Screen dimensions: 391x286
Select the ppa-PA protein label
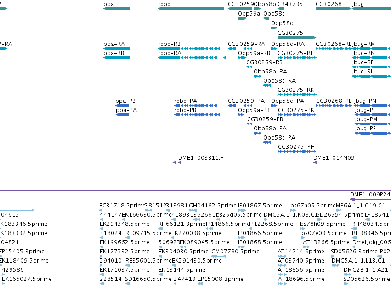click(126, 110)
